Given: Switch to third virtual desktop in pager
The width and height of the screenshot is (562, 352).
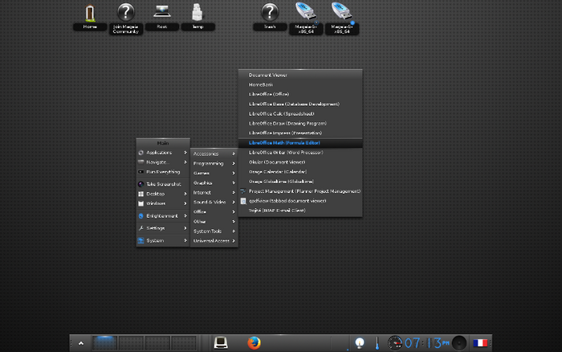Looking at the screenshot, I should [157, 343].
